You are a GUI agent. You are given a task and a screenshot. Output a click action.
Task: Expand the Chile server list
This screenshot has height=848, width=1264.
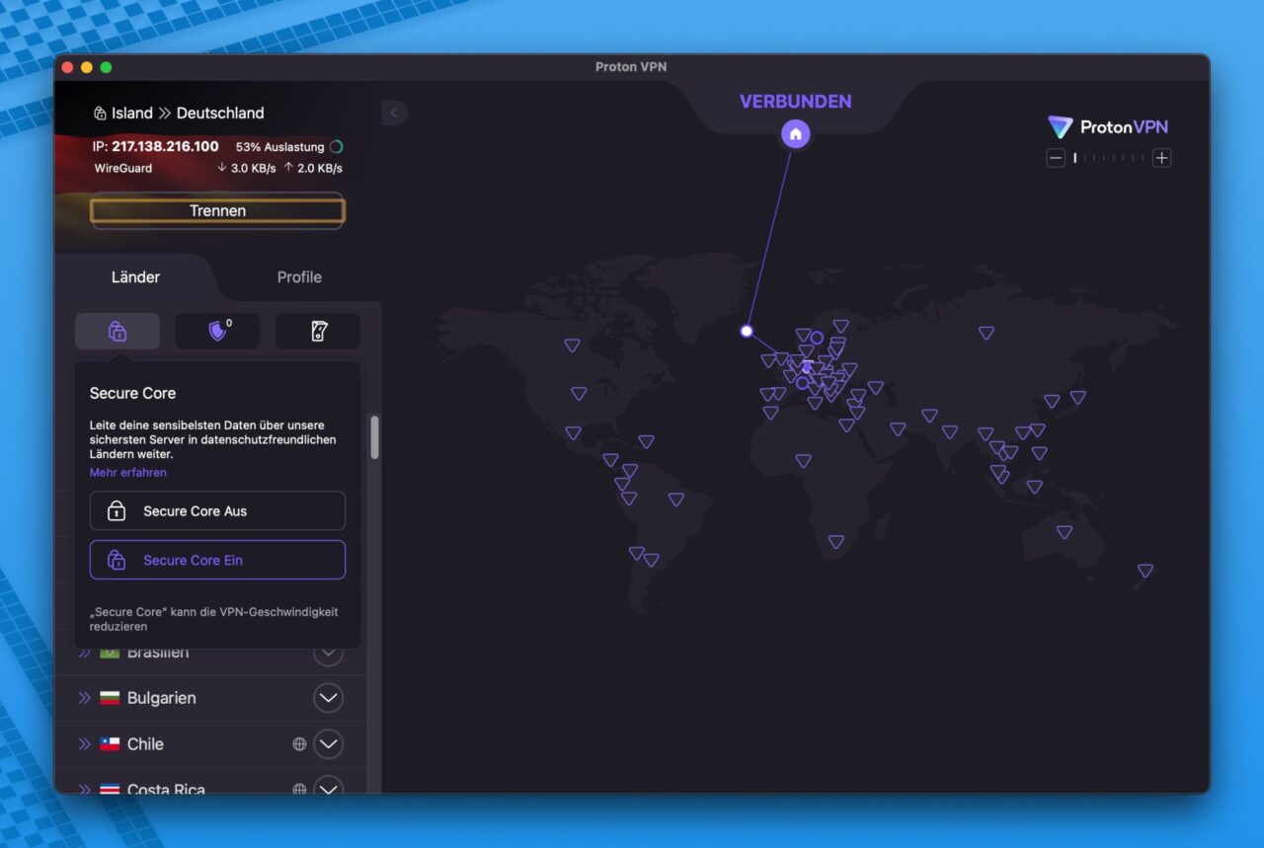[x=329, y=744]
